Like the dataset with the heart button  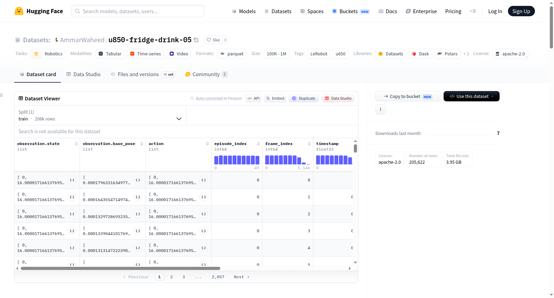point(213,40)
